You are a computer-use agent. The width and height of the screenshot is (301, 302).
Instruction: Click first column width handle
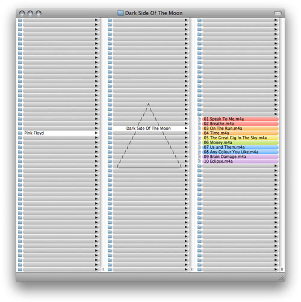click(x=102, y=270)
